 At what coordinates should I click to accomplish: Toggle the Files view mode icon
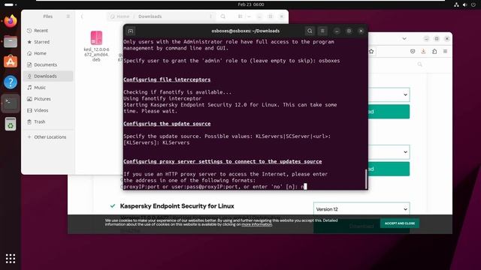pos(240,16)
